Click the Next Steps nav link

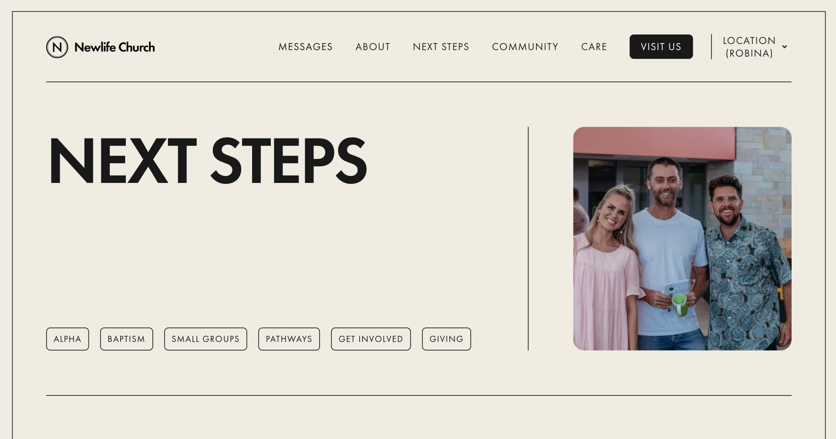coord(441,47)
